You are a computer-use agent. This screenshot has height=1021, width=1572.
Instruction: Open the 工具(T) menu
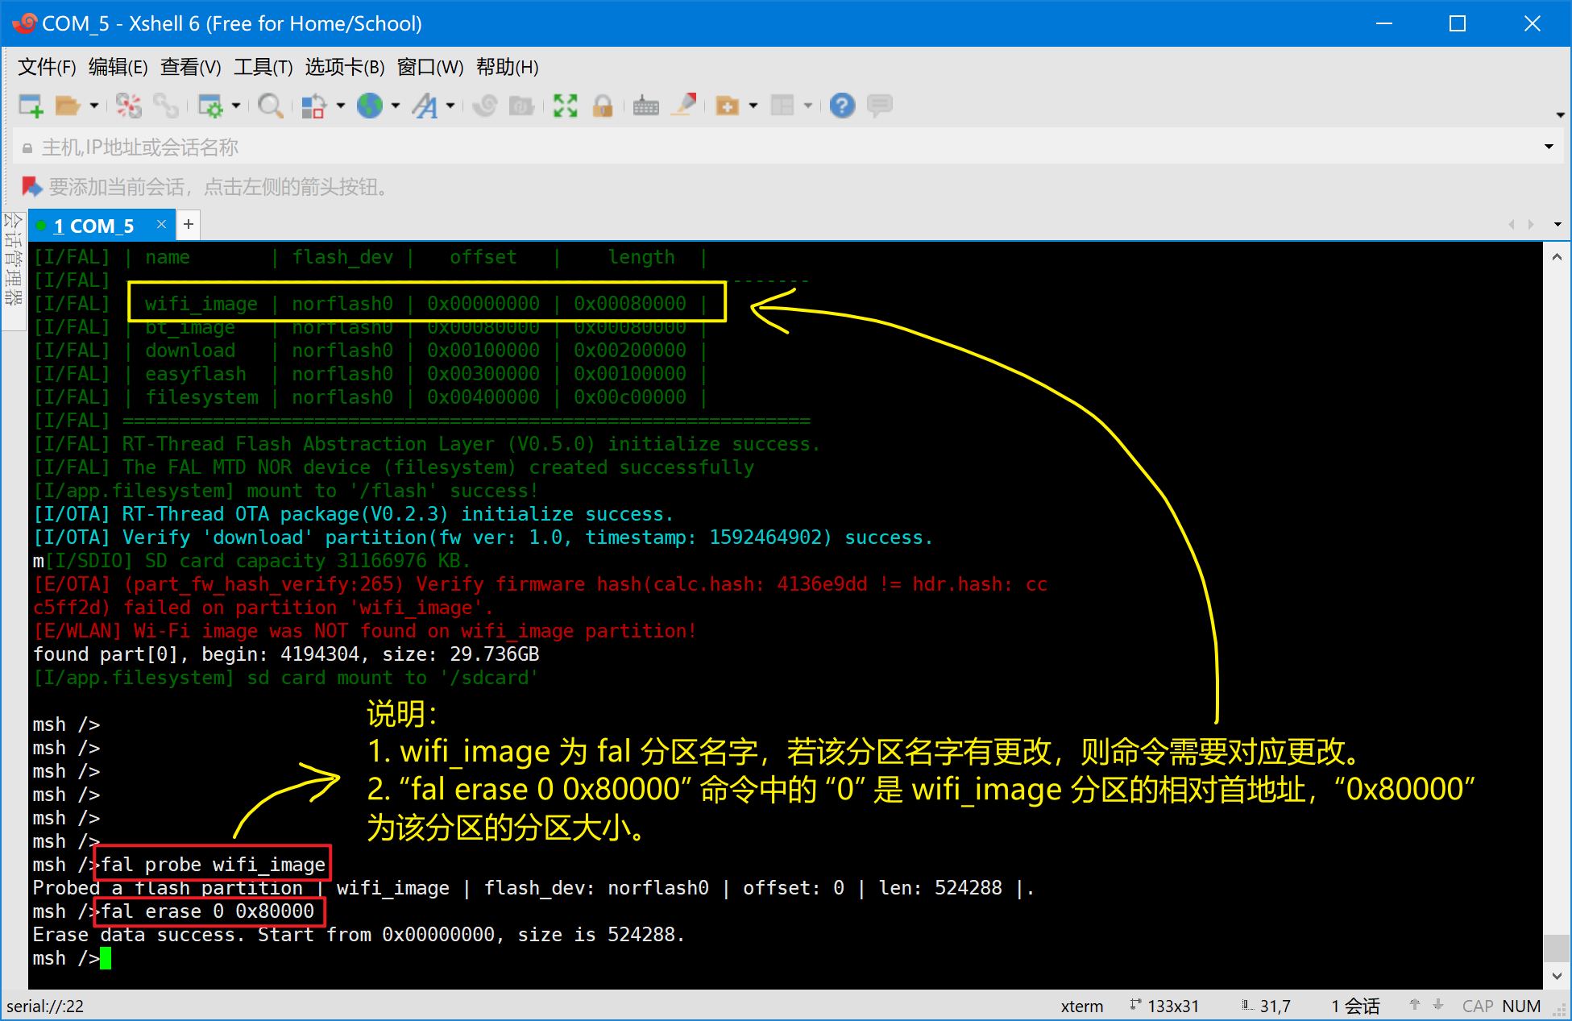pyautogui.click(x=263, y=67)
